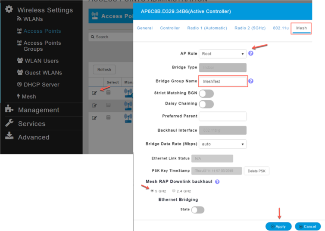Click help icon beside Bridge Group Name
Image resolution: width=325 pixels, height=231 pixels.
coord(251,81)
